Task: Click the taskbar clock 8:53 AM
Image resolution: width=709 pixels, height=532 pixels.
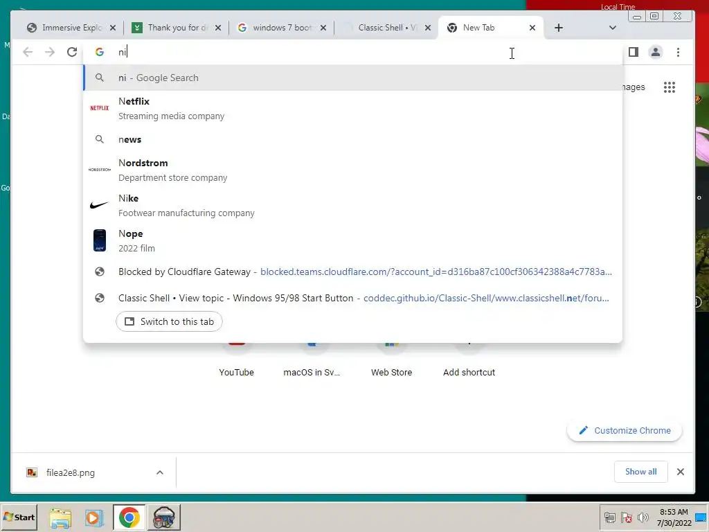Action: (674, 512)
